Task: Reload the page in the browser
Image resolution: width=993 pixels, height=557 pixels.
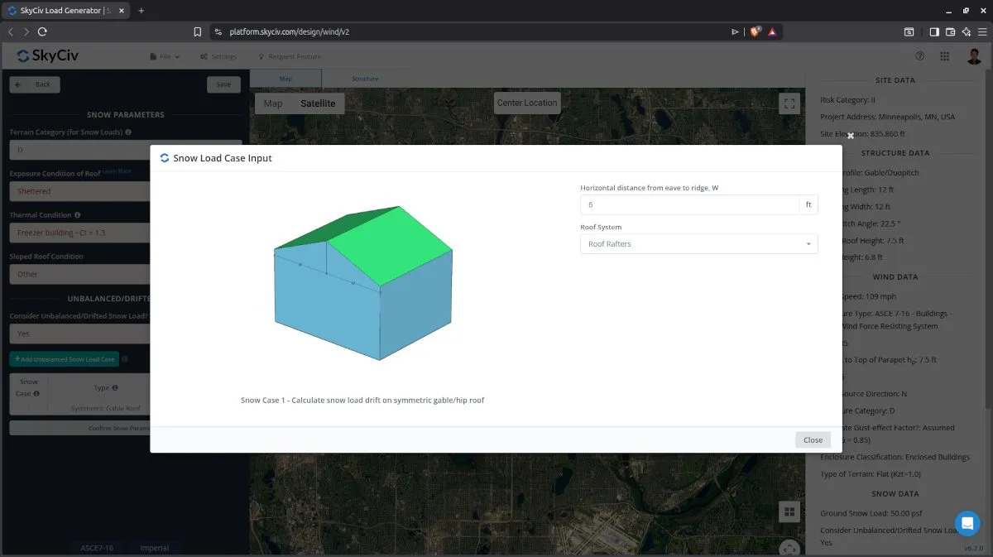Action: (x=42, y=32)
